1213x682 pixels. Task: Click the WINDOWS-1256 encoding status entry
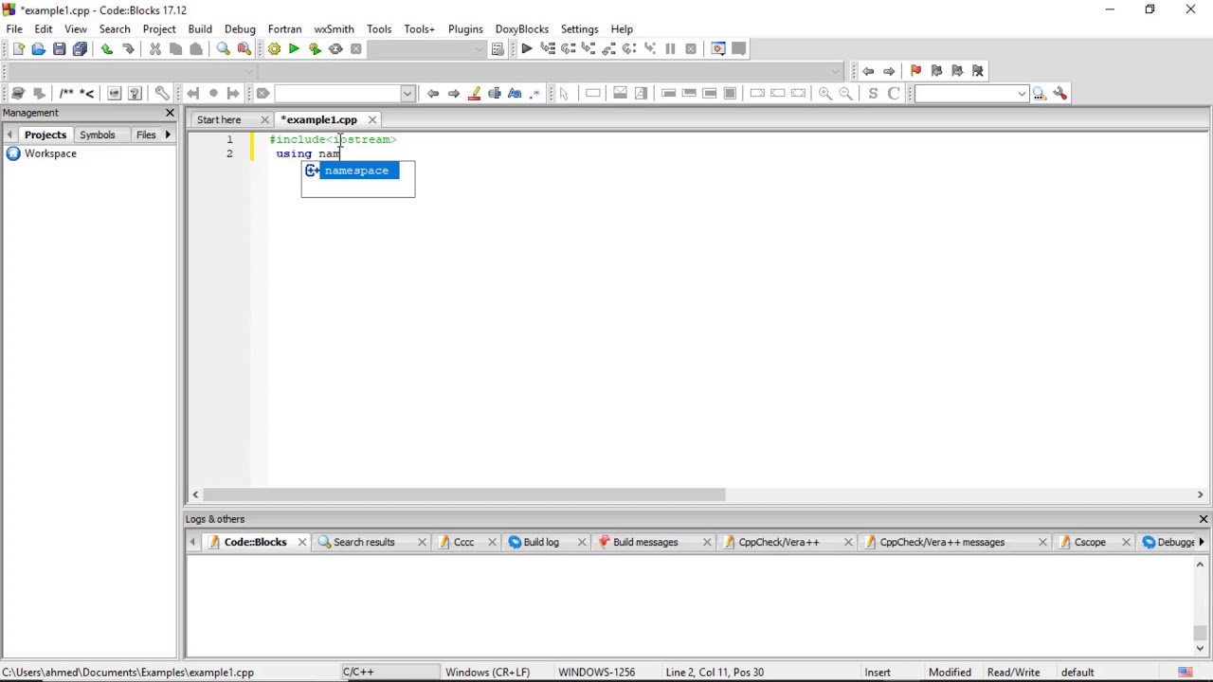click(x=596, y=673)
